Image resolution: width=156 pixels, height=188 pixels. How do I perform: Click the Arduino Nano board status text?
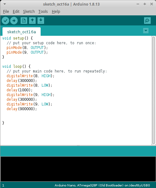pos(102,185)
